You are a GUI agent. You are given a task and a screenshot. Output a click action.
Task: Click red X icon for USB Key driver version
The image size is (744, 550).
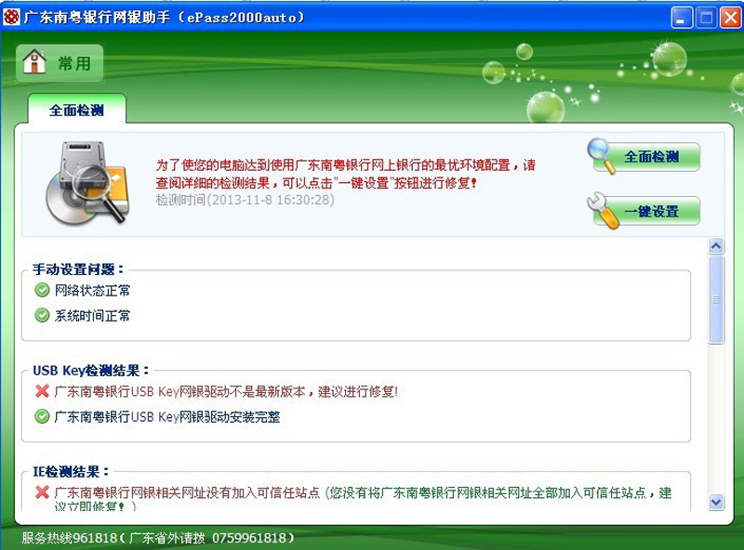point(42,391)
